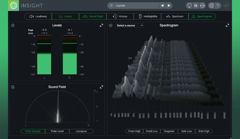
Task: Switch spectrogram to Diagonal view
Action: (169, 131)
